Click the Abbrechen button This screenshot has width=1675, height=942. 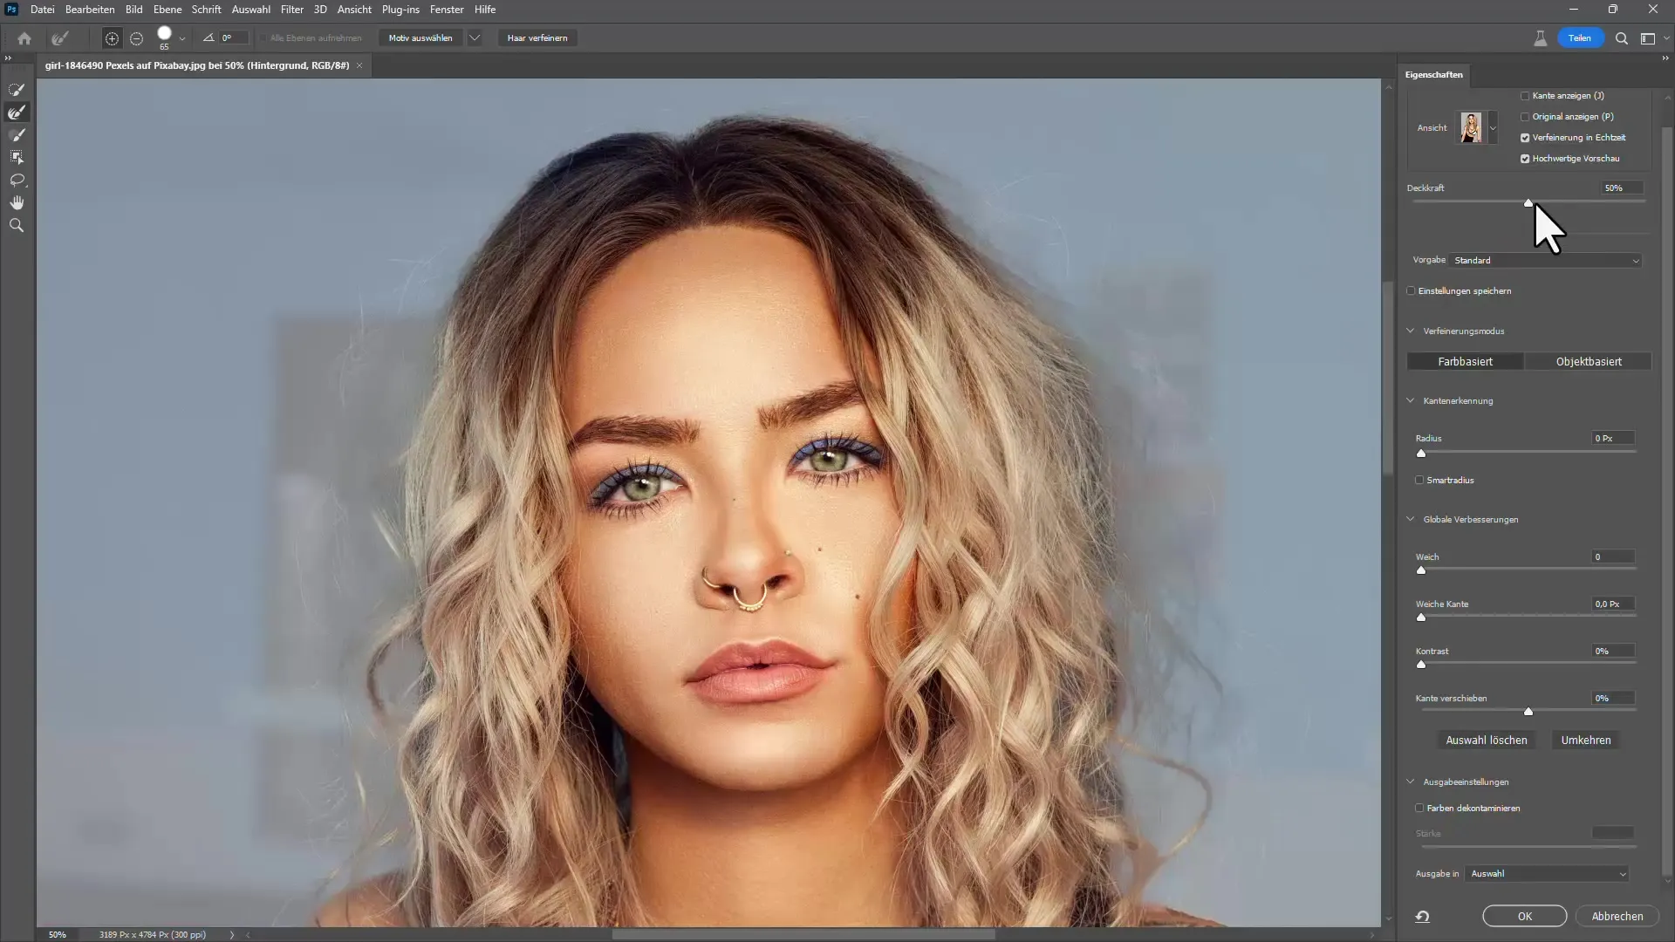tap(1617, 917)
